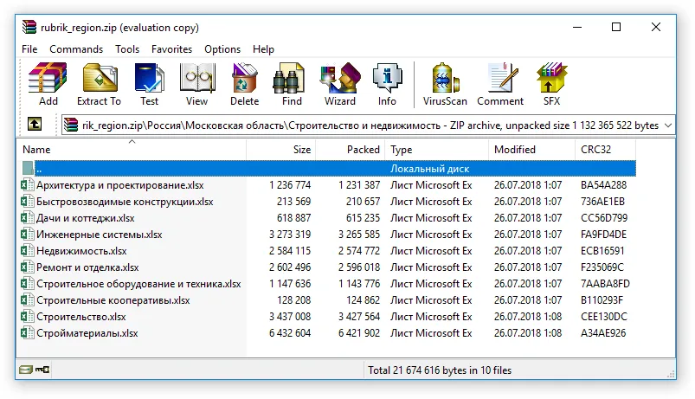Viewport: 695px width, 399px height.
Task: Select the file Стройматериалы.xlsx
Action: point(87,333)
